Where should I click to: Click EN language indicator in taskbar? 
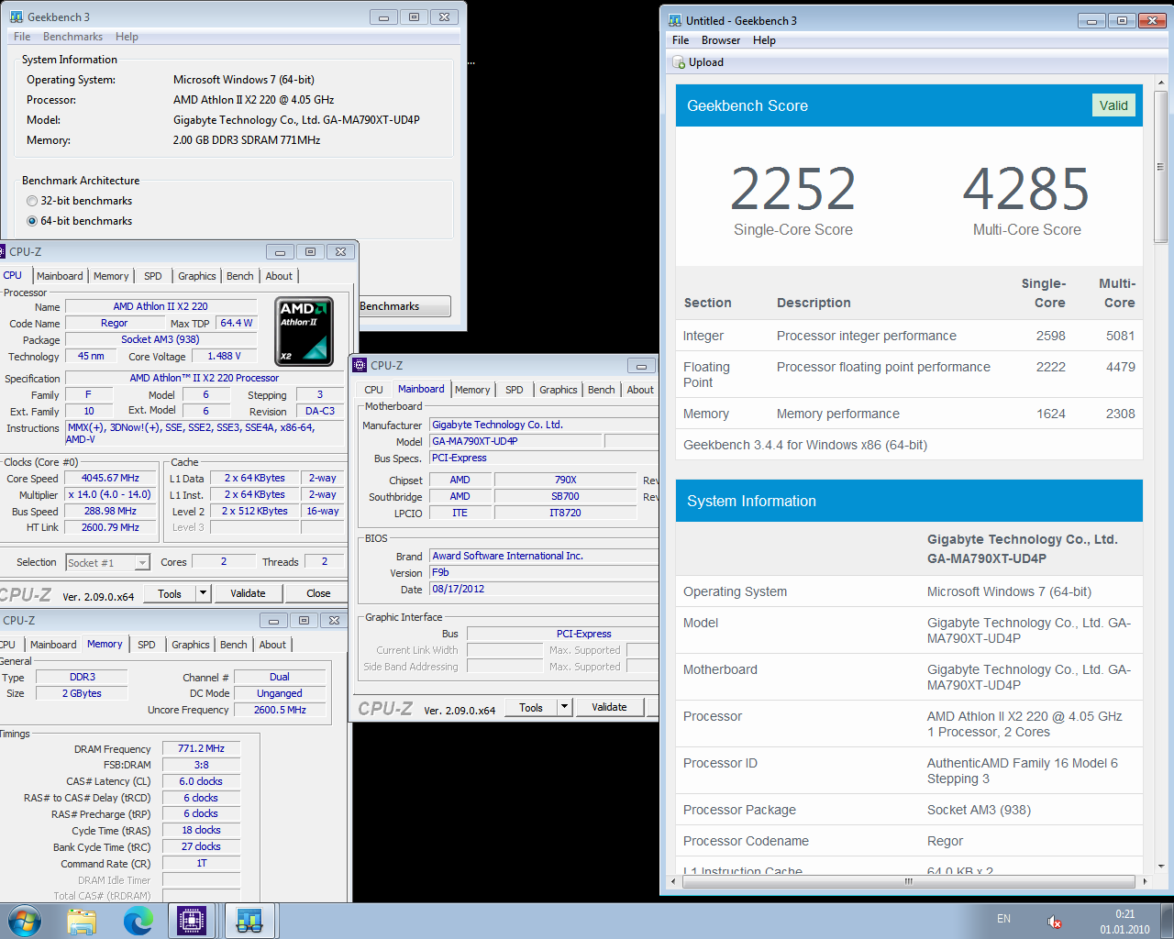coord(1003,919)
